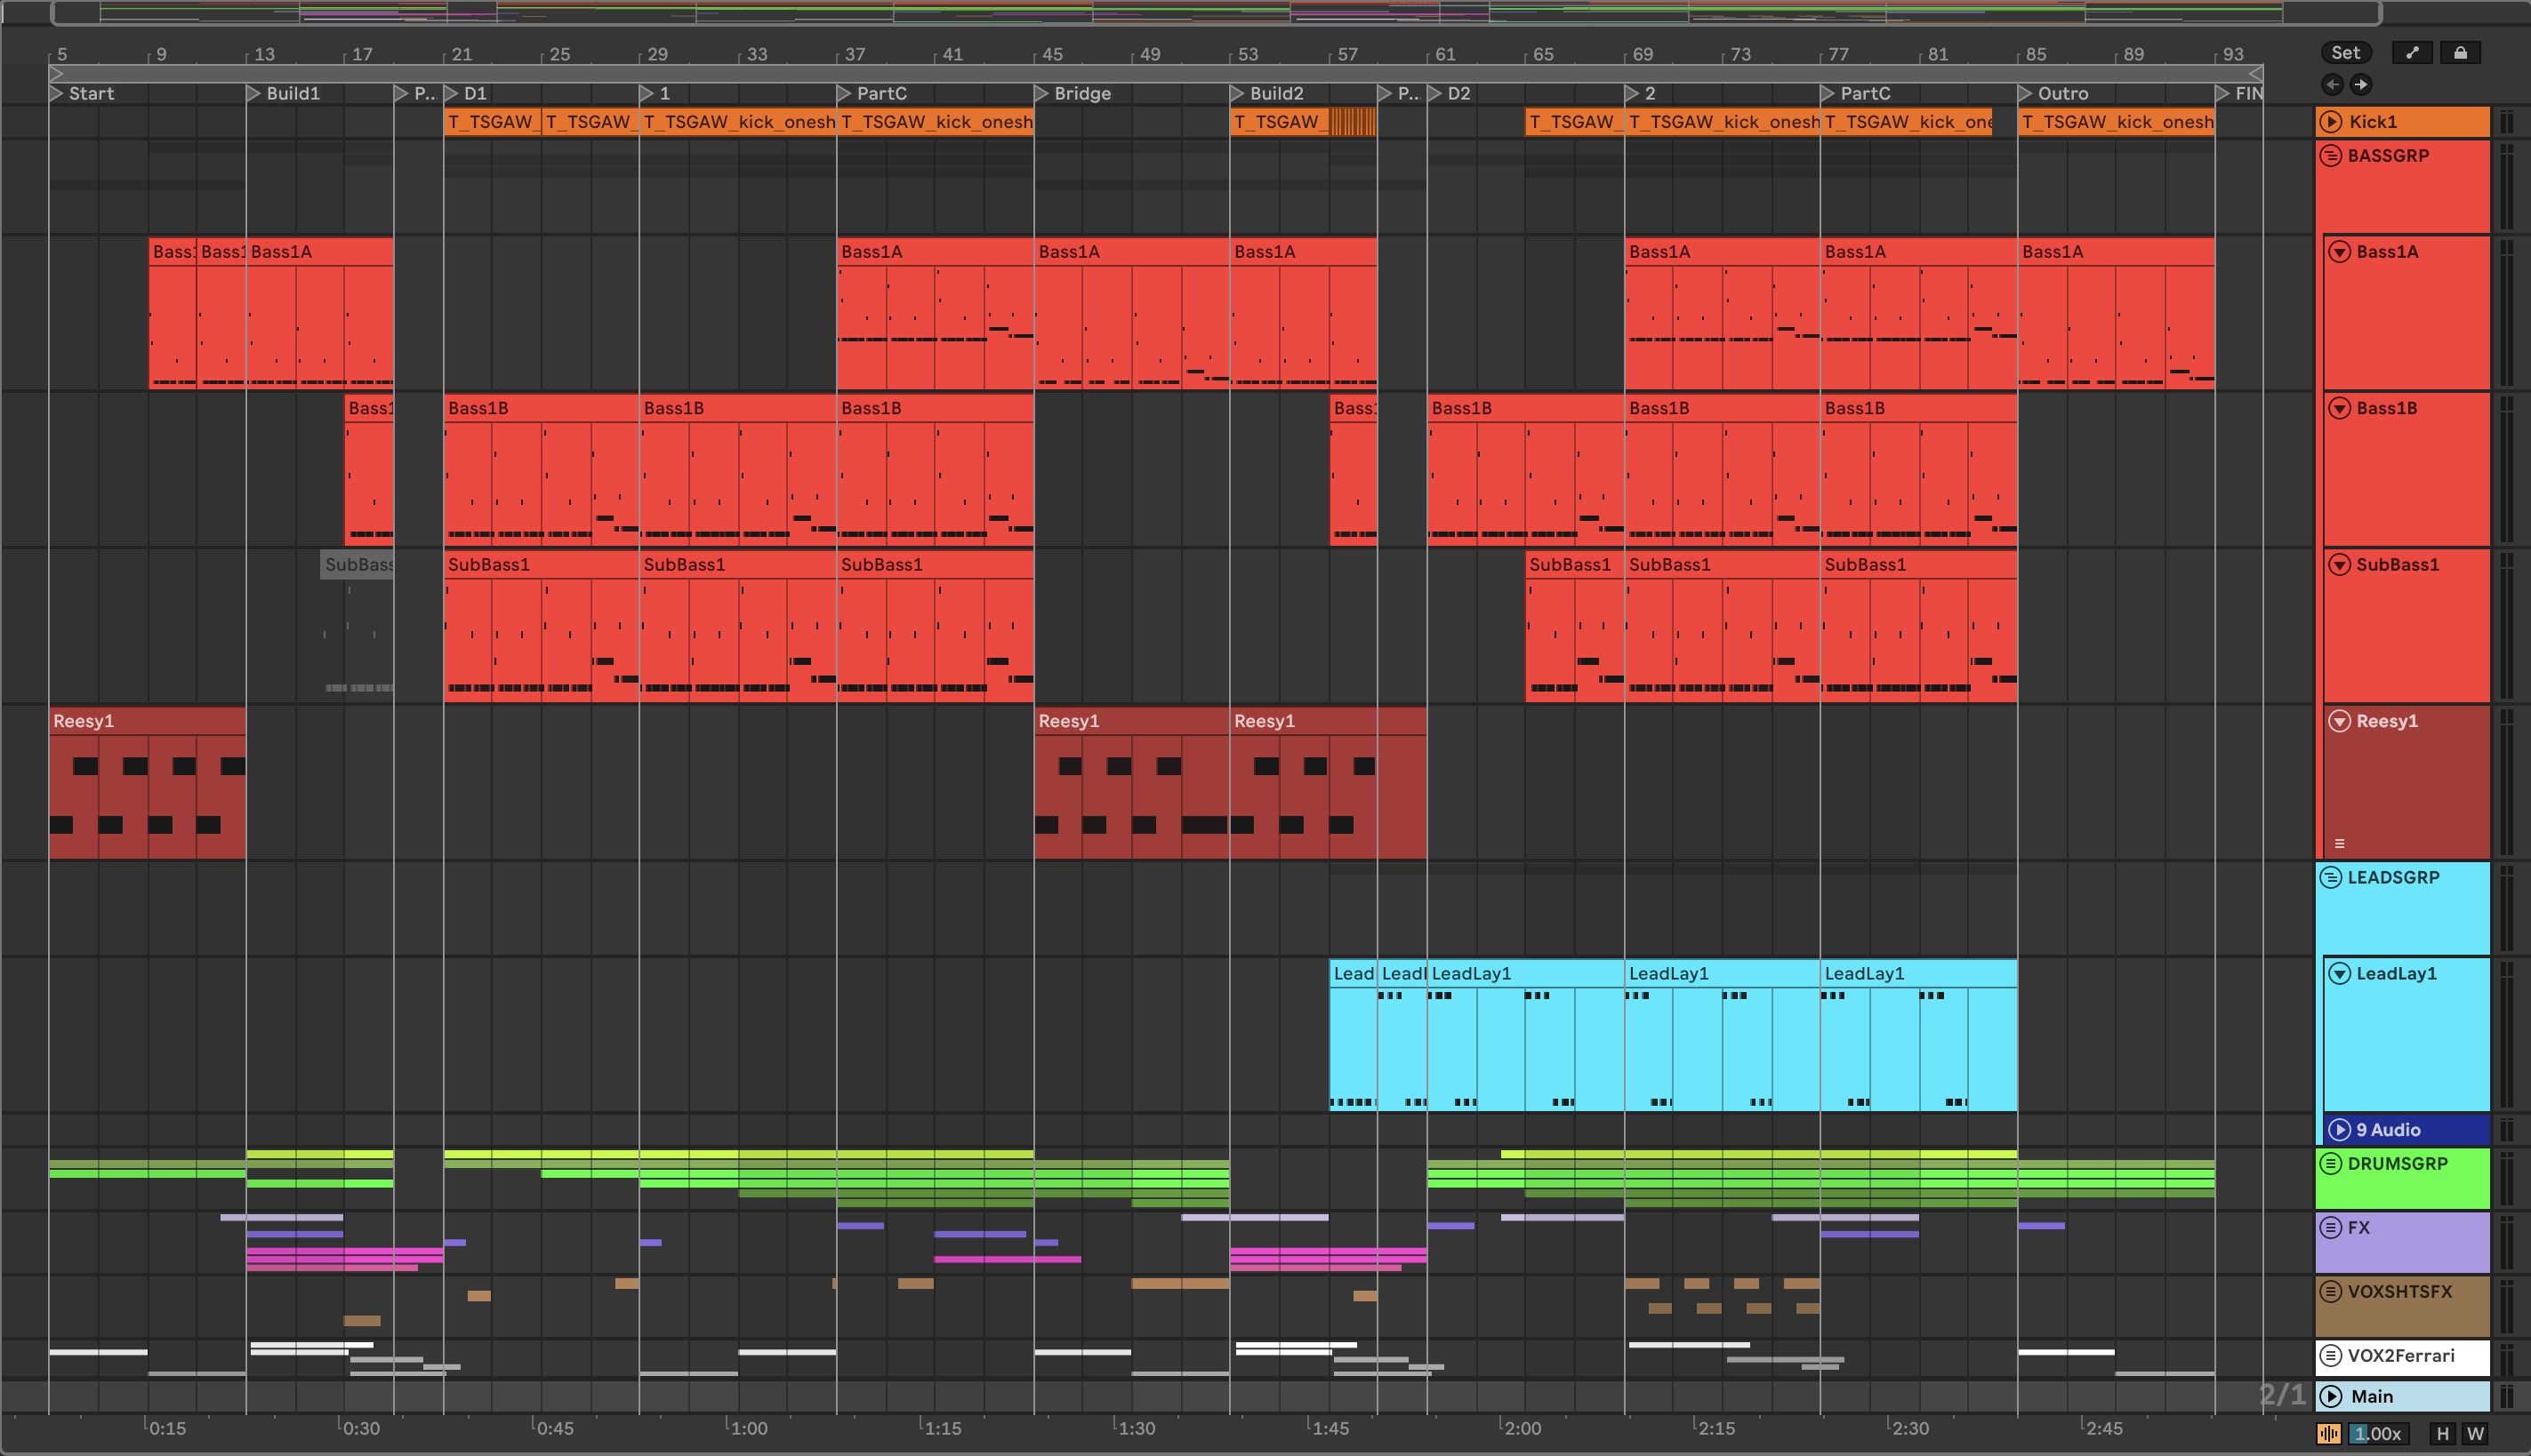Click the Kick1 track play icon
The width and height of the screenshot is (2531, 1456).
tap(2331, 122)
